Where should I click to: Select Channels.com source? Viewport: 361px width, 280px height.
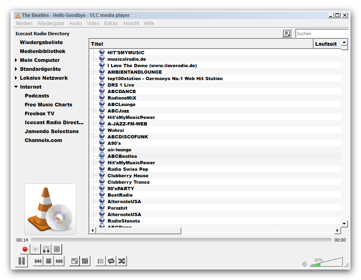43,140
